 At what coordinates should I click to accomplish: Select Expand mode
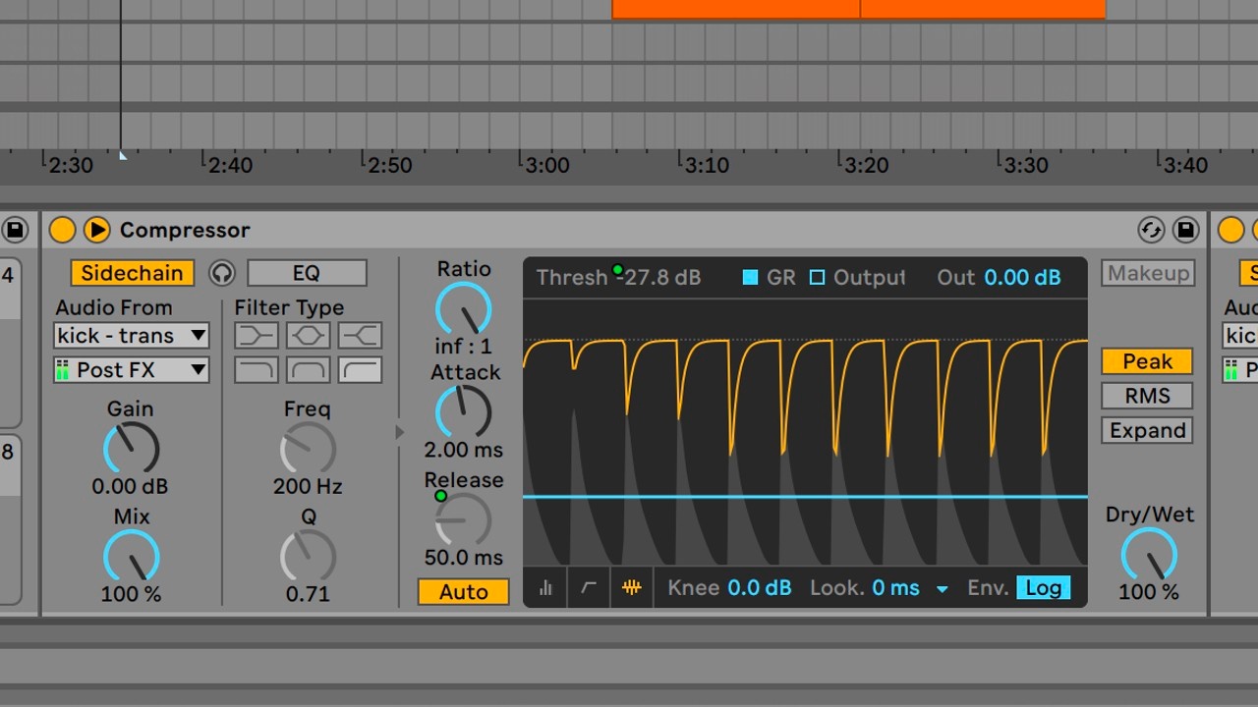tap(1147, 430)
